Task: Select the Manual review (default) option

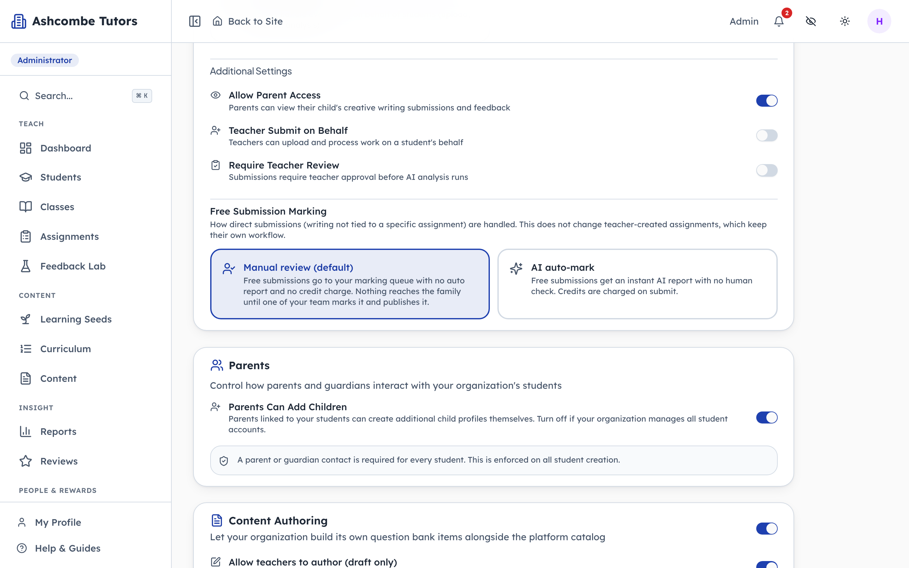Action: (x=350, y=284)
